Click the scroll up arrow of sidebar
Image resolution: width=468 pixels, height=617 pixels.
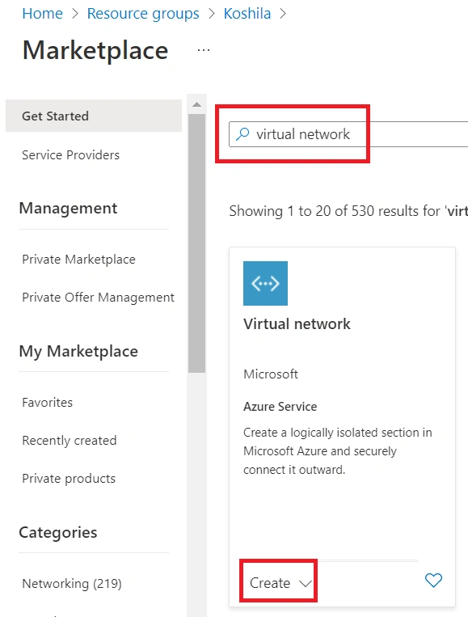click(197, 104)
